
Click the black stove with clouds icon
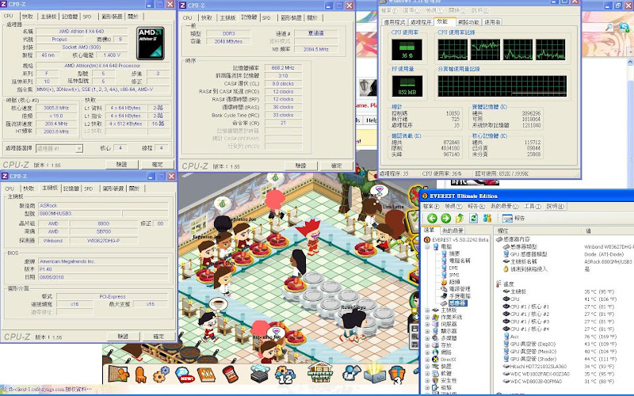pyautogui.click(x=259, y=373)
